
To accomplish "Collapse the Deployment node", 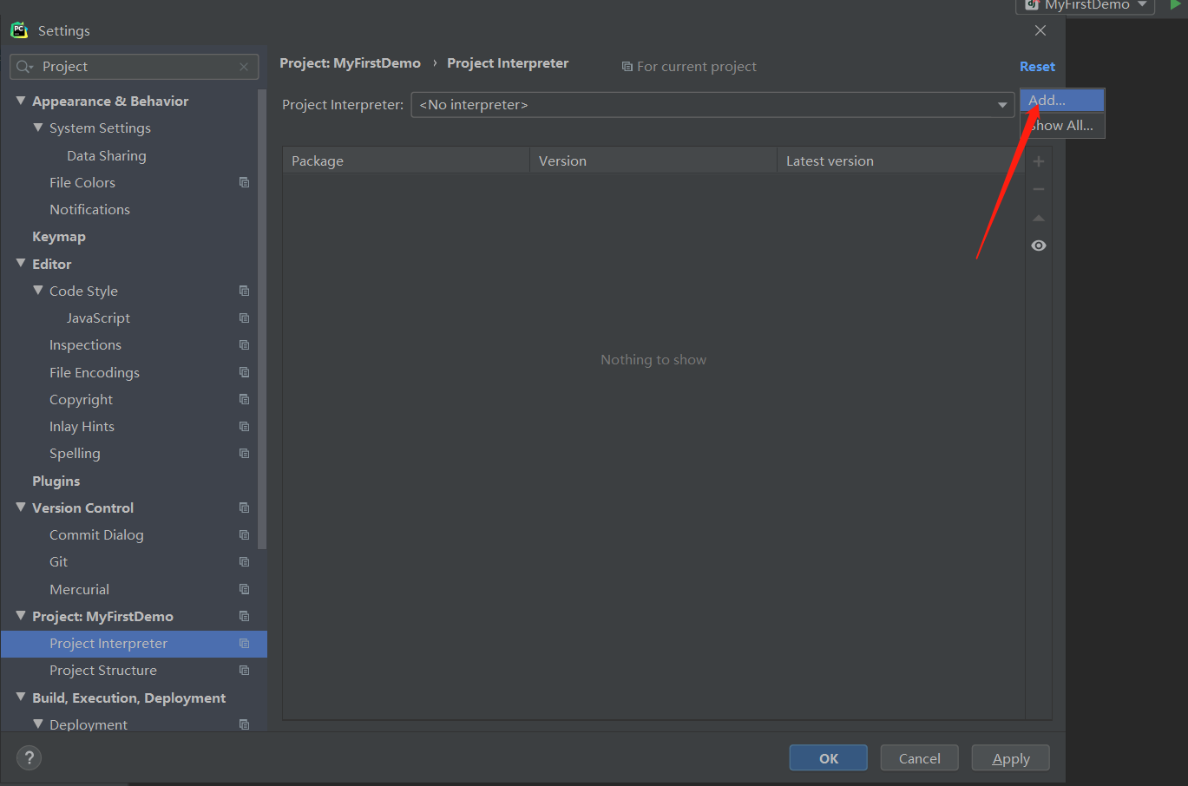I will pos(38,724).
